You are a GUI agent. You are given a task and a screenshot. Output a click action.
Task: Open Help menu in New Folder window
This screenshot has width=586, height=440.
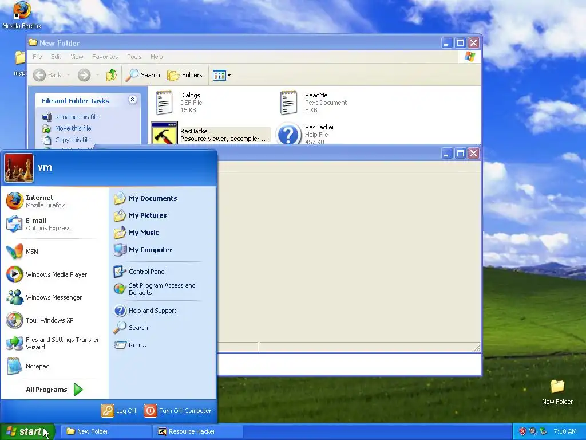click(156, 57)
